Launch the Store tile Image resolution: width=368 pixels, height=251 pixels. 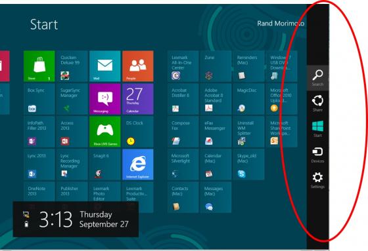[x=39, y=66]
